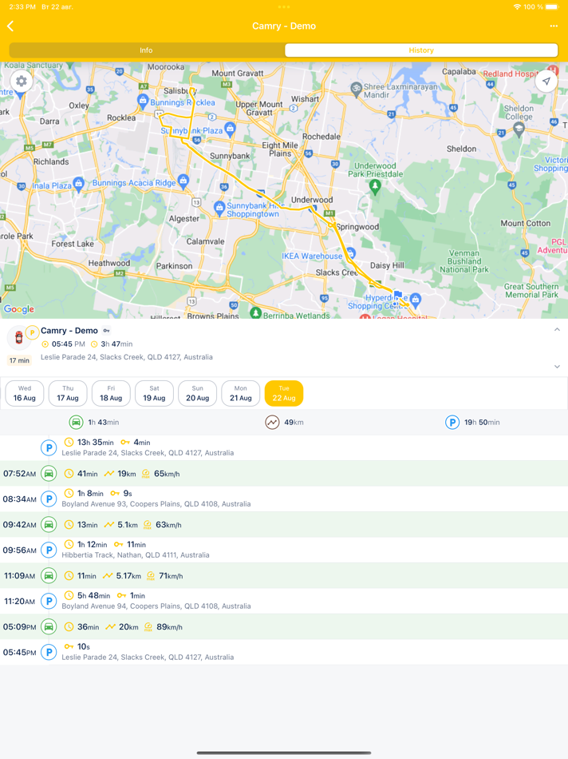Select Fri 18 Aug date
Image resolution: width=568 pixels, height=759 pixels.
[111, 393]
